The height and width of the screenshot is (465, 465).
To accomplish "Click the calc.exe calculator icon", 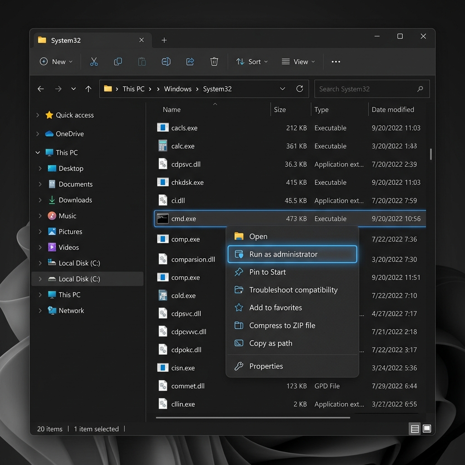I will 163,146.
